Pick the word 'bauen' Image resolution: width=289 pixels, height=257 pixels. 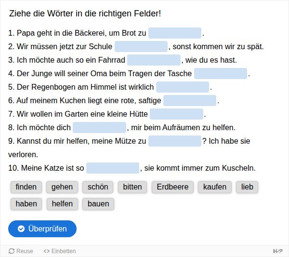click(x=98, y=204)
